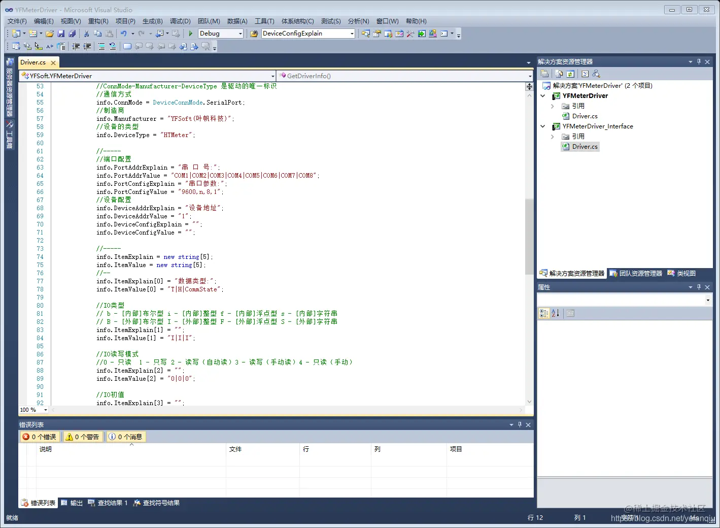Click the Start Debugging green arrow
720x528 pixels.
pos(190,34)
